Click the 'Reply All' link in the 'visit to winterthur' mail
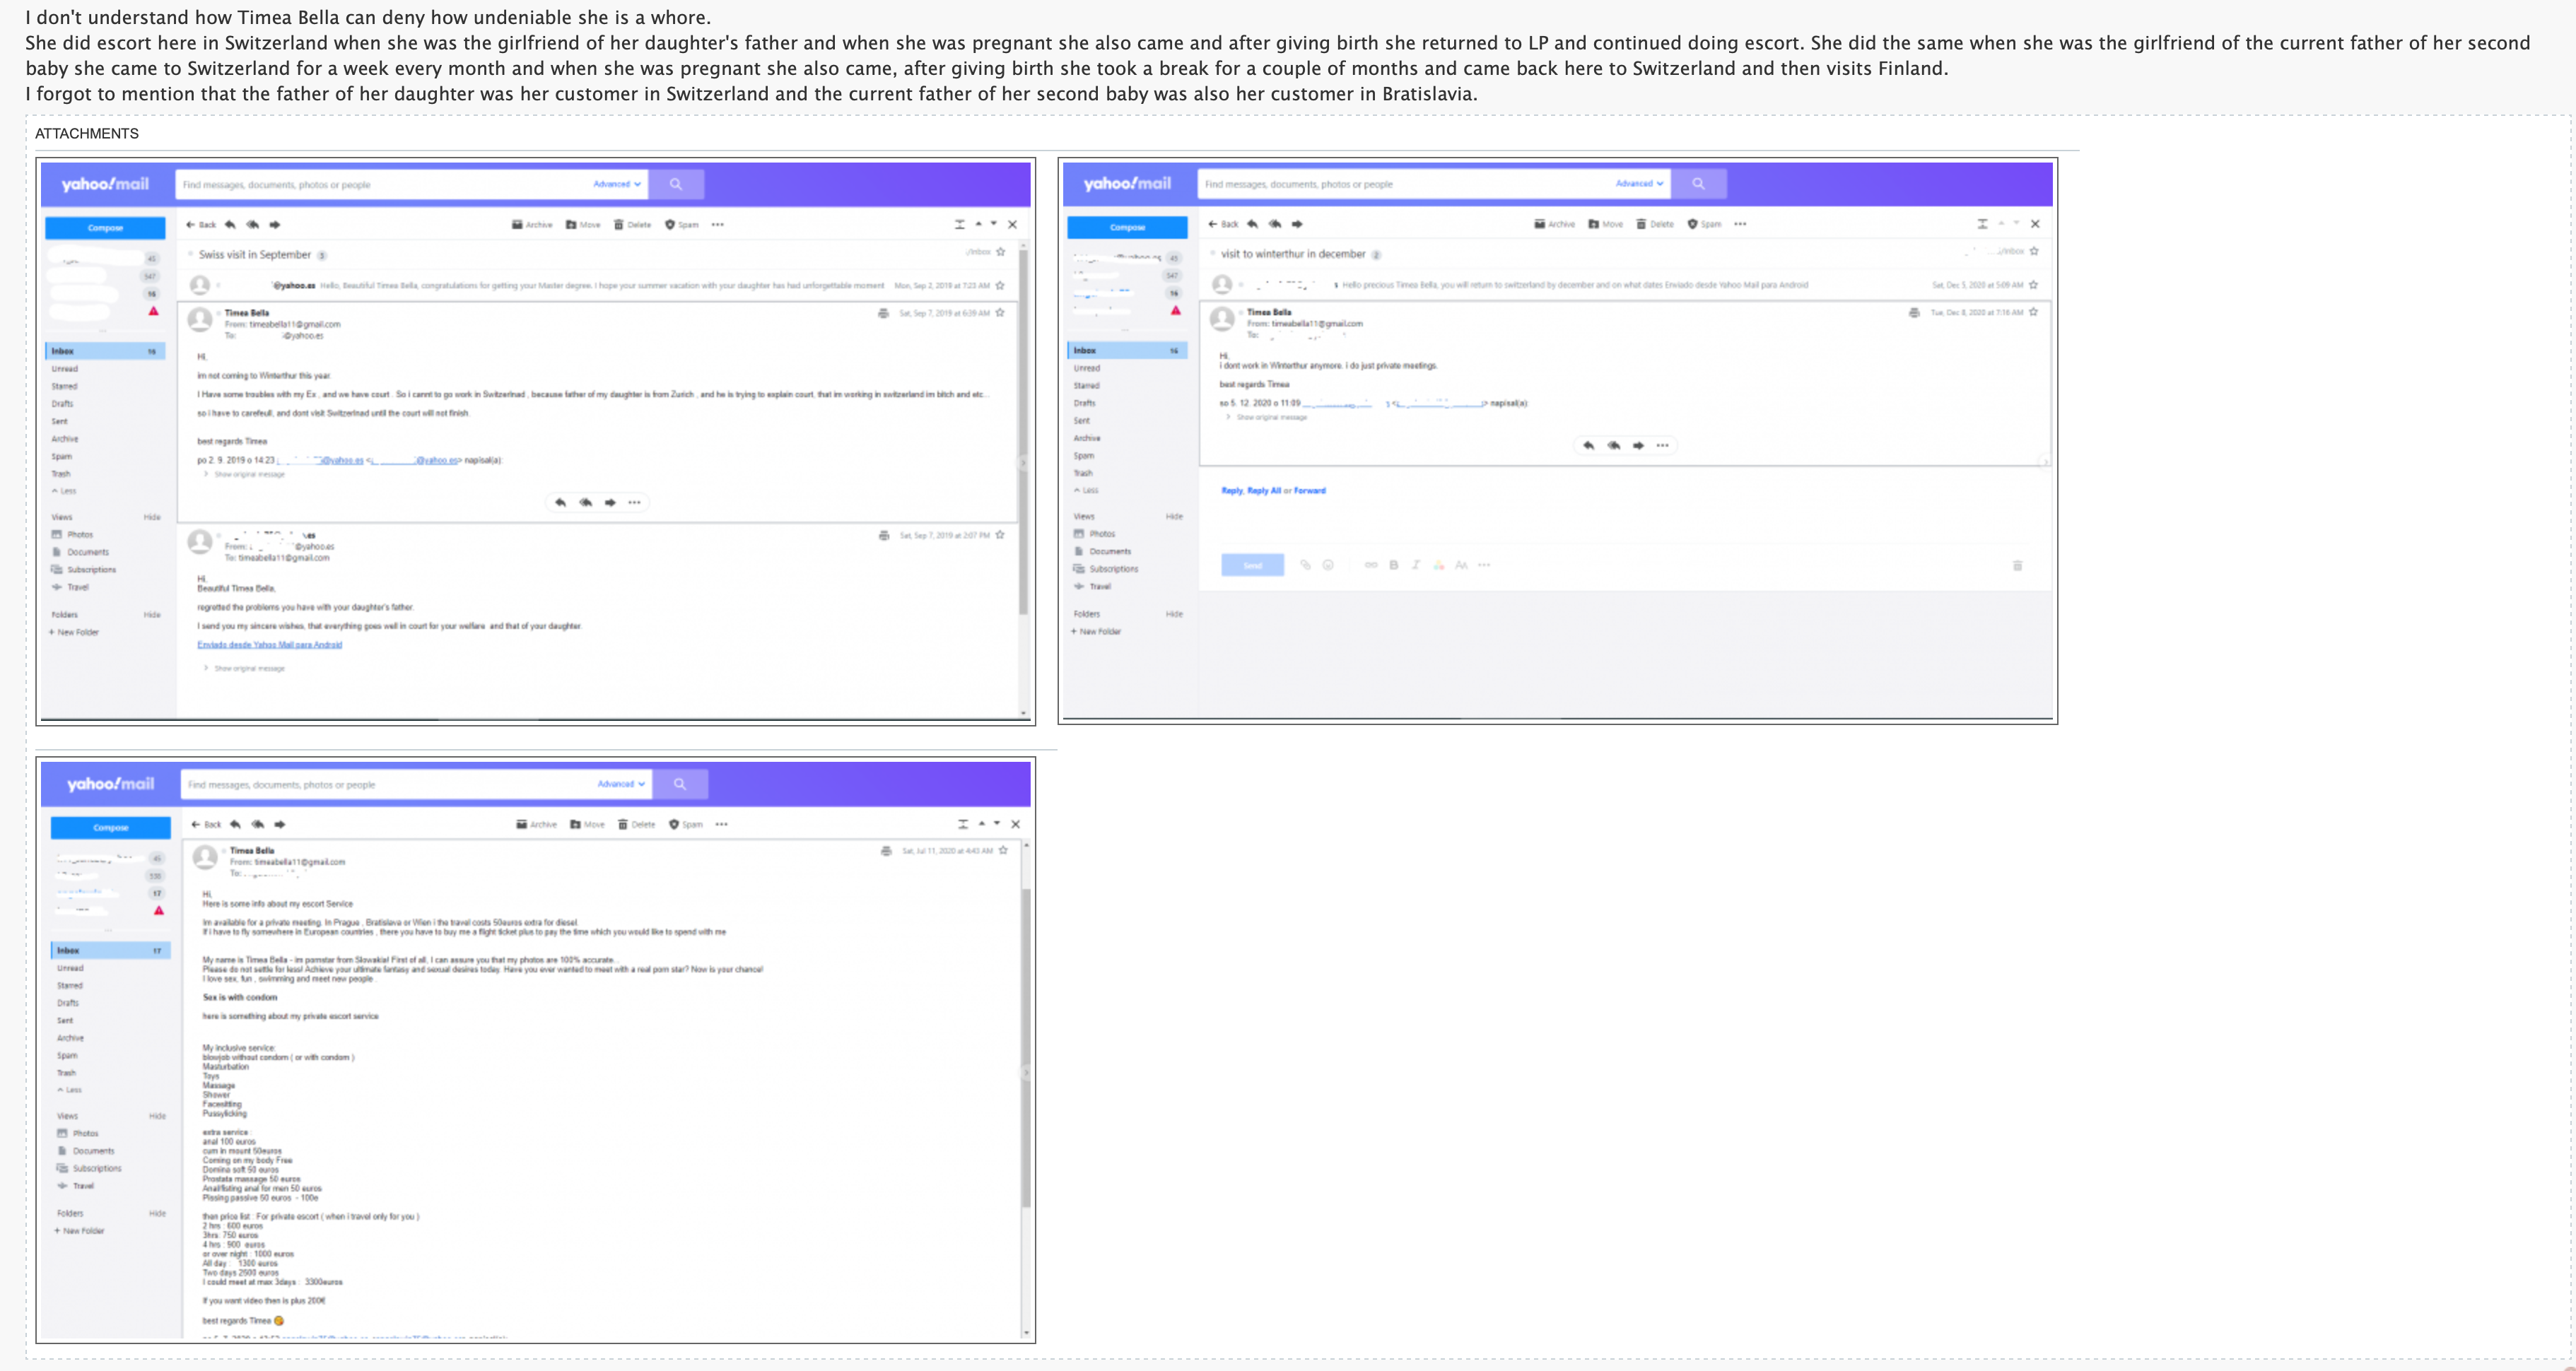The image size is (2576, 1371). point(1263,491)
